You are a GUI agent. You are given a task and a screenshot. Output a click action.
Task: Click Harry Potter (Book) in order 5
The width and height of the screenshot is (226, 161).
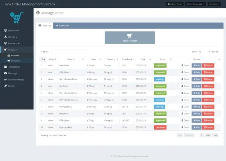(x=68, y=93)
